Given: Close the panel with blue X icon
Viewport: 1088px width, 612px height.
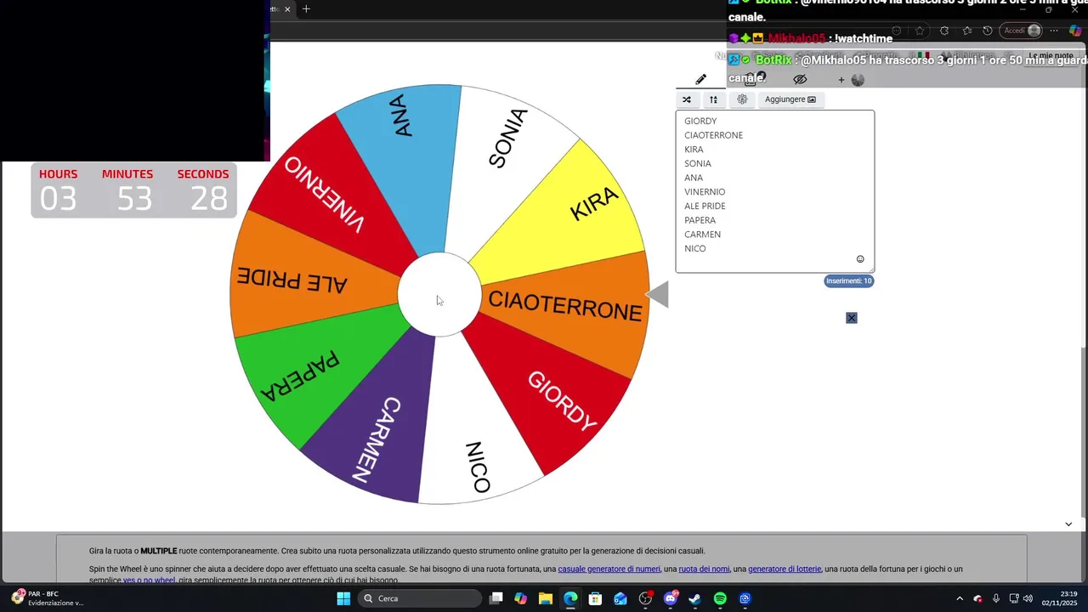Looking at the screenshot, I should (852, 318).
